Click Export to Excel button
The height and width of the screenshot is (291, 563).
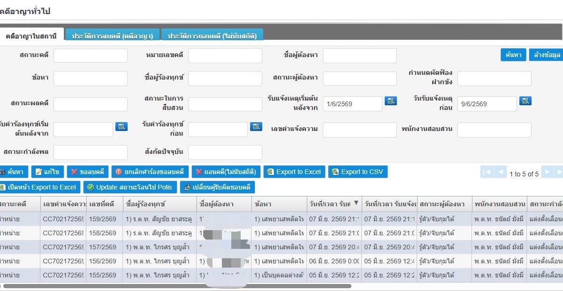[x=295, y=172]
